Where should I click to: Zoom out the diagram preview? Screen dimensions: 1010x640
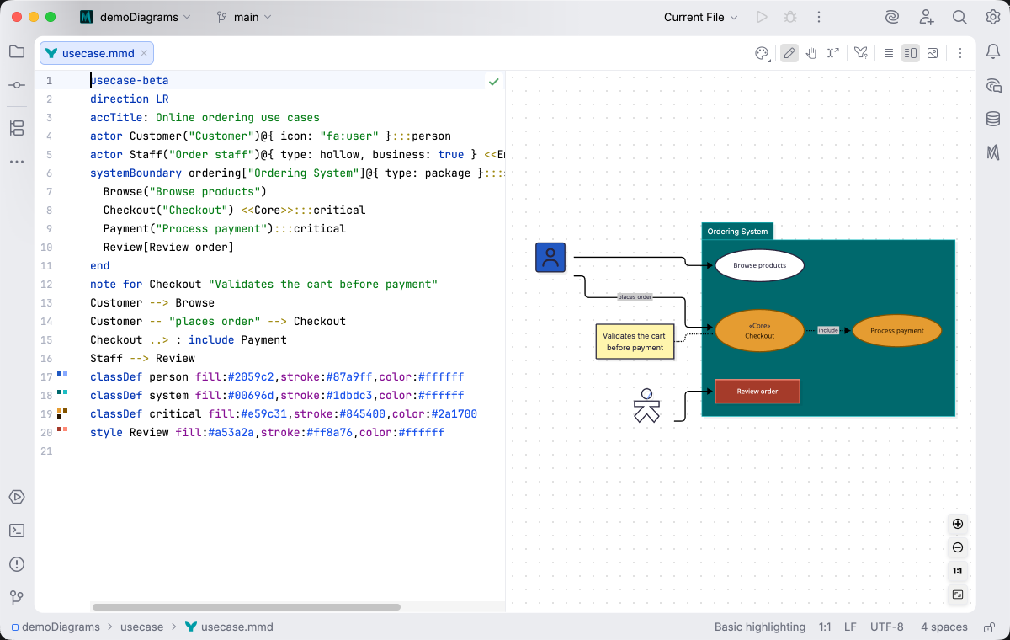(958, 547)
